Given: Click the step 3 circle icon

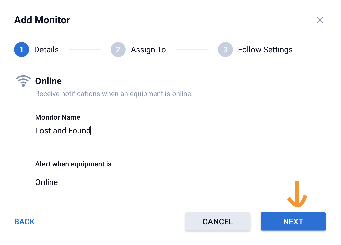Looking at the screenshot, I should tap(225, 50).
